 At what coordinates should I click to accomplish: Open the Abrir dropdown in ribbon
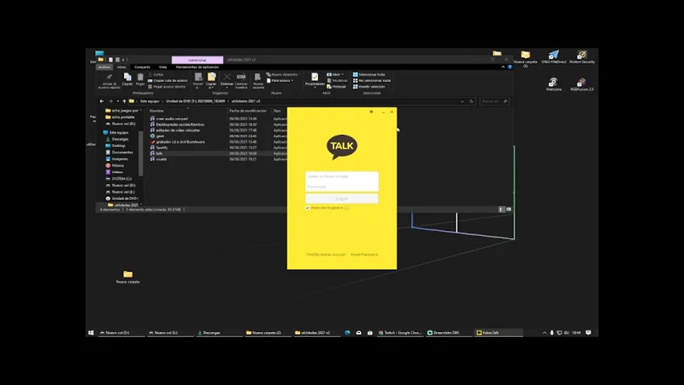pyautogui.click(x=335, y=74)
